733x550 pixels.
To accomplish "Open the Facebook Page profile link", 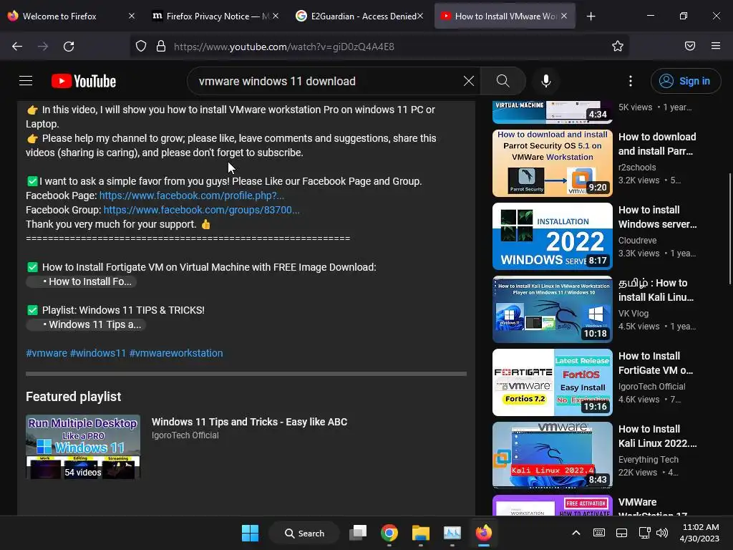I will [192, 196].
